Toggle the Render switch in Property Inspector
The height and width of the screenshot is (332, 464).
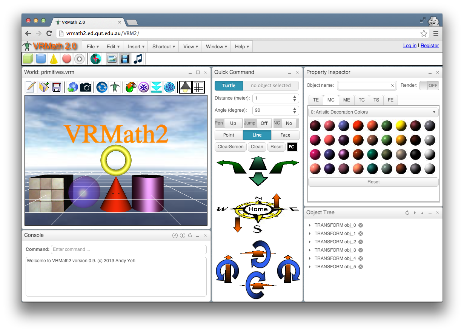pyautogui.click(x=429, y=86)
